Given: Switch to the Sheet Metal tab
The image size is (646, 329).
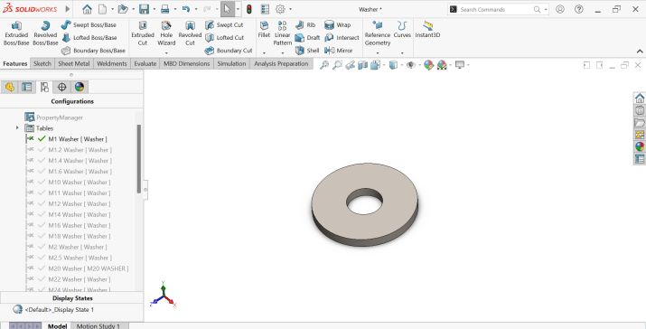Looking at the screenshot, I should pyautogui.click(x=74, y=63).
